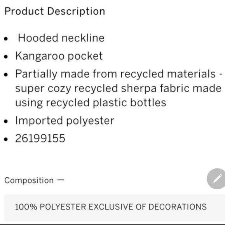Click the Product Description heading
Viewport: 225px width, 225px height.
click(x=55, y=11)
